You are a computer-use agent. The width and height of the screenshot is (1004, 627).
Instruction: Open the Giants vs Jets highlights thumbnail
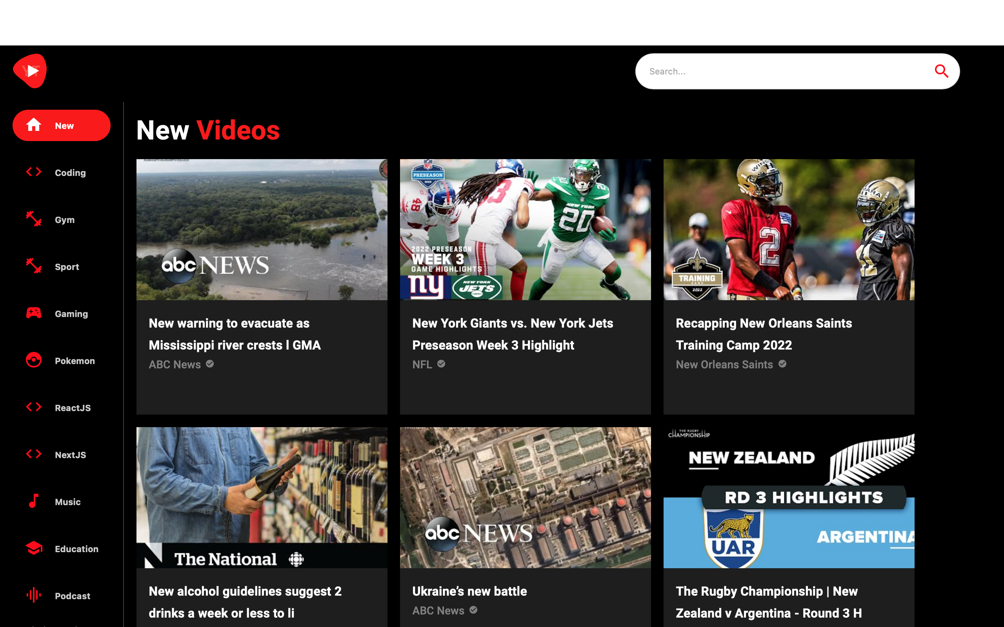[x=525, y=229]
